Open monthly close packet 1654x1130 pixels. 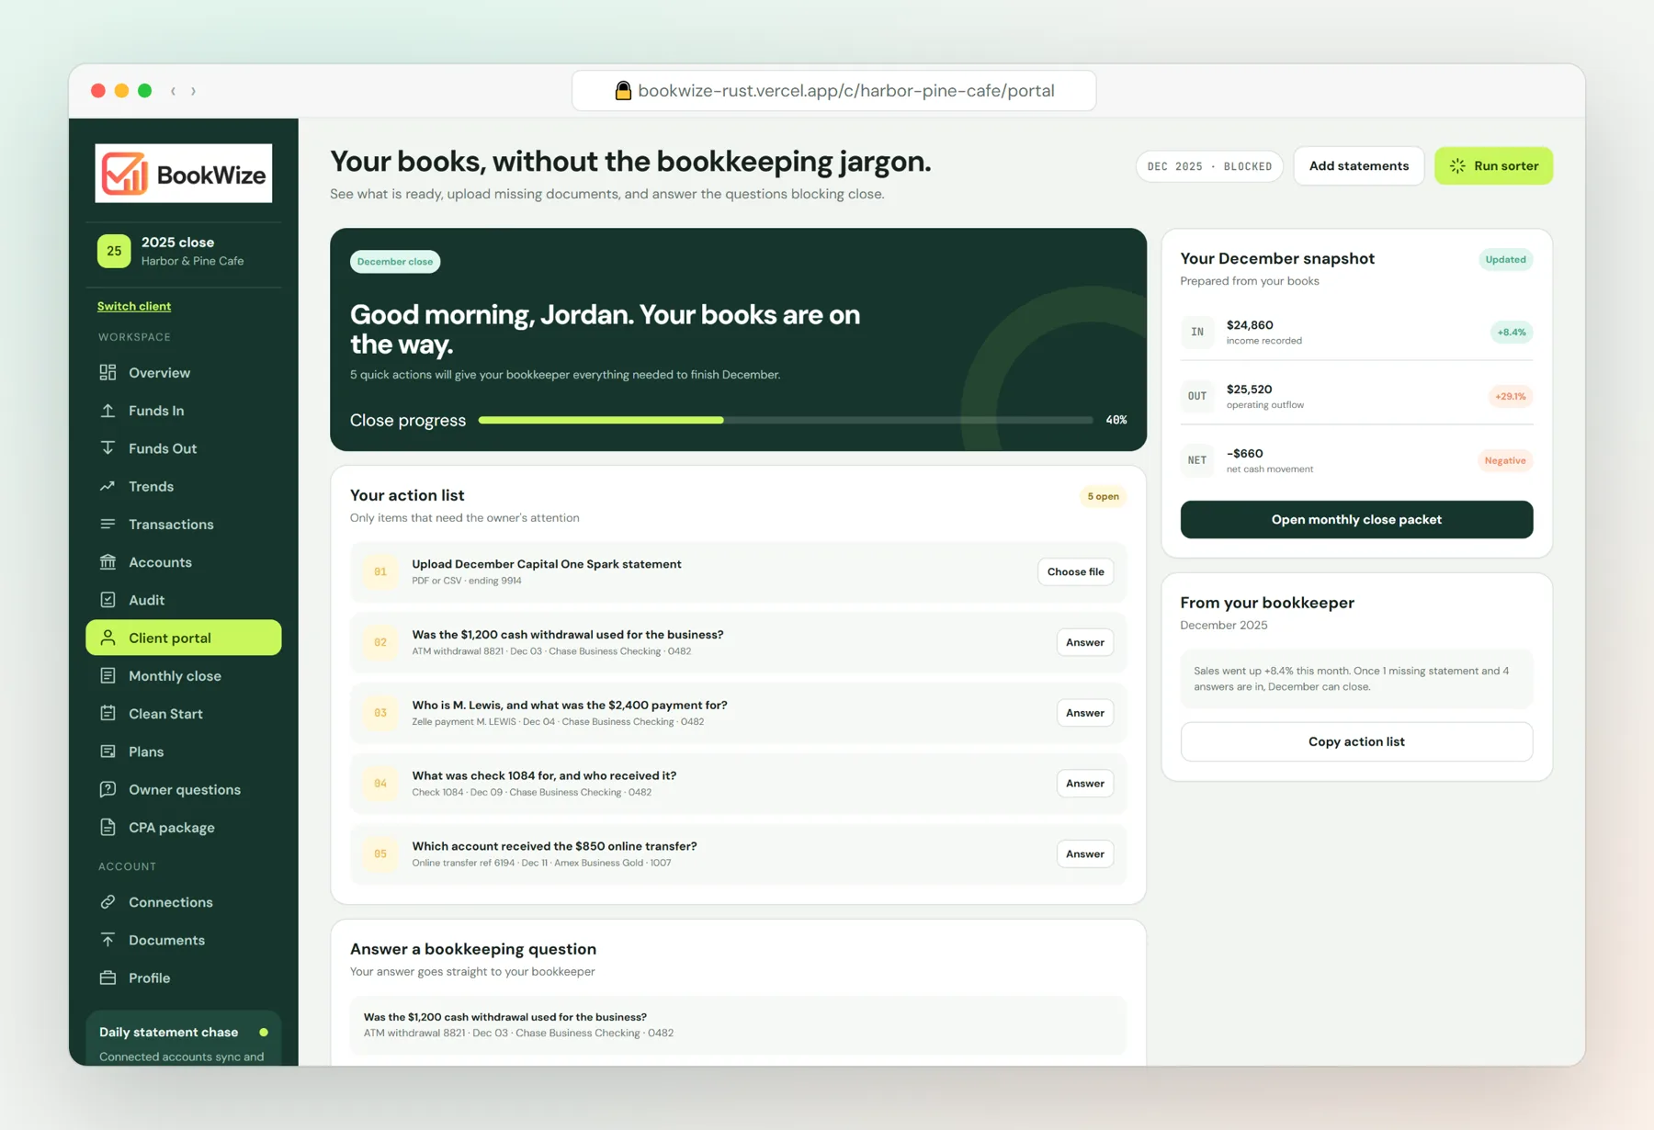coord(1356,519)
